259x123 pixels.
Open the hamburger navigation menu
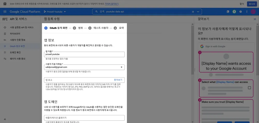(x=5, y=12)
